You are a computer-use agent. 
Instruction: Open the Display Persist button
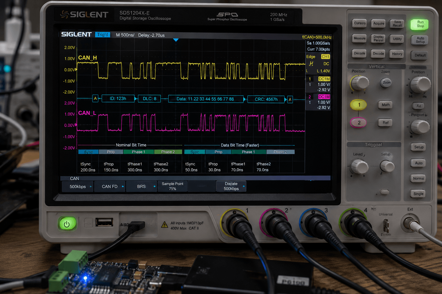[x=378, y=39]
